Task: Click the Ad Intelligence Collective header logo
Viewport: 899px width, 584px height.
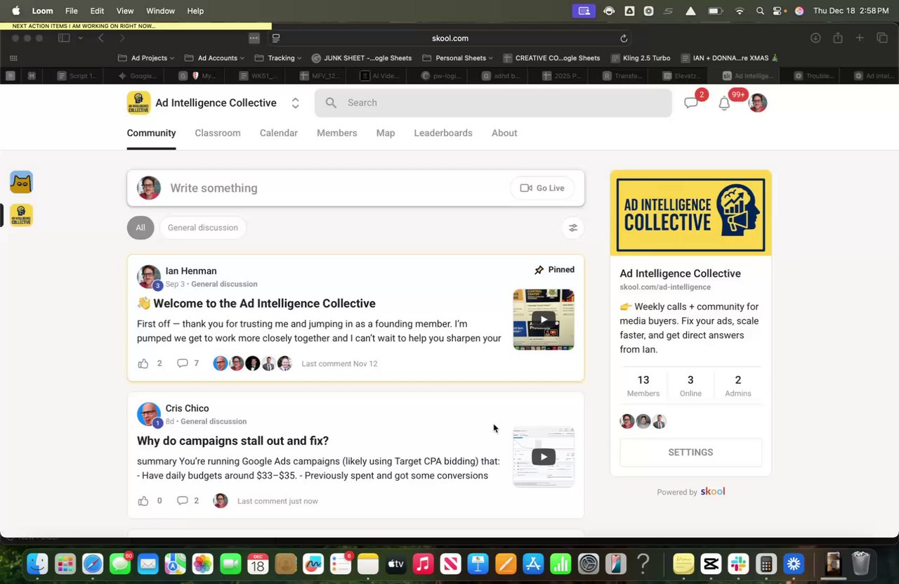Action: 138,103
